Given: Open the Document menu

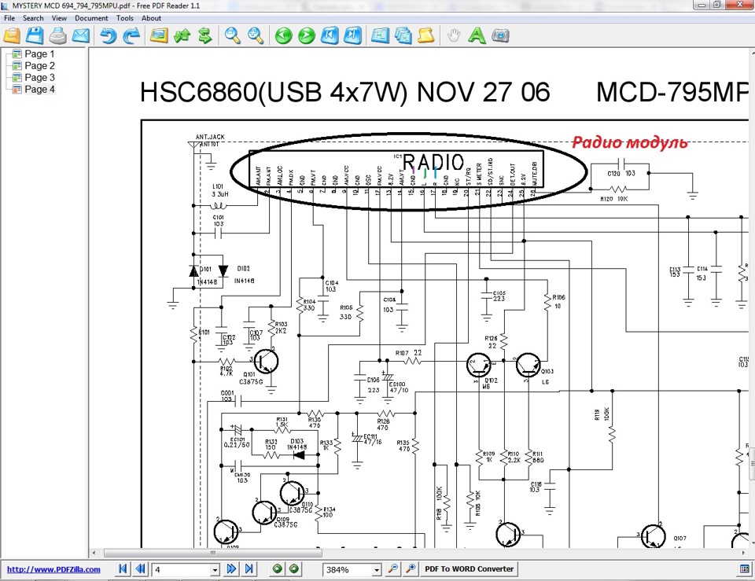Looking at the screenshot, I should click(91, 18).
